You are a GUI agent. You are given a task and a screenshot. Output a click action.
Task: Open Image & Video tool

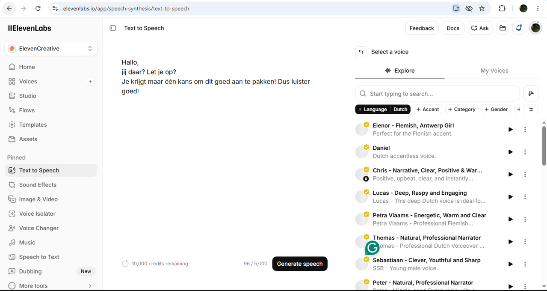pos(51,199)
